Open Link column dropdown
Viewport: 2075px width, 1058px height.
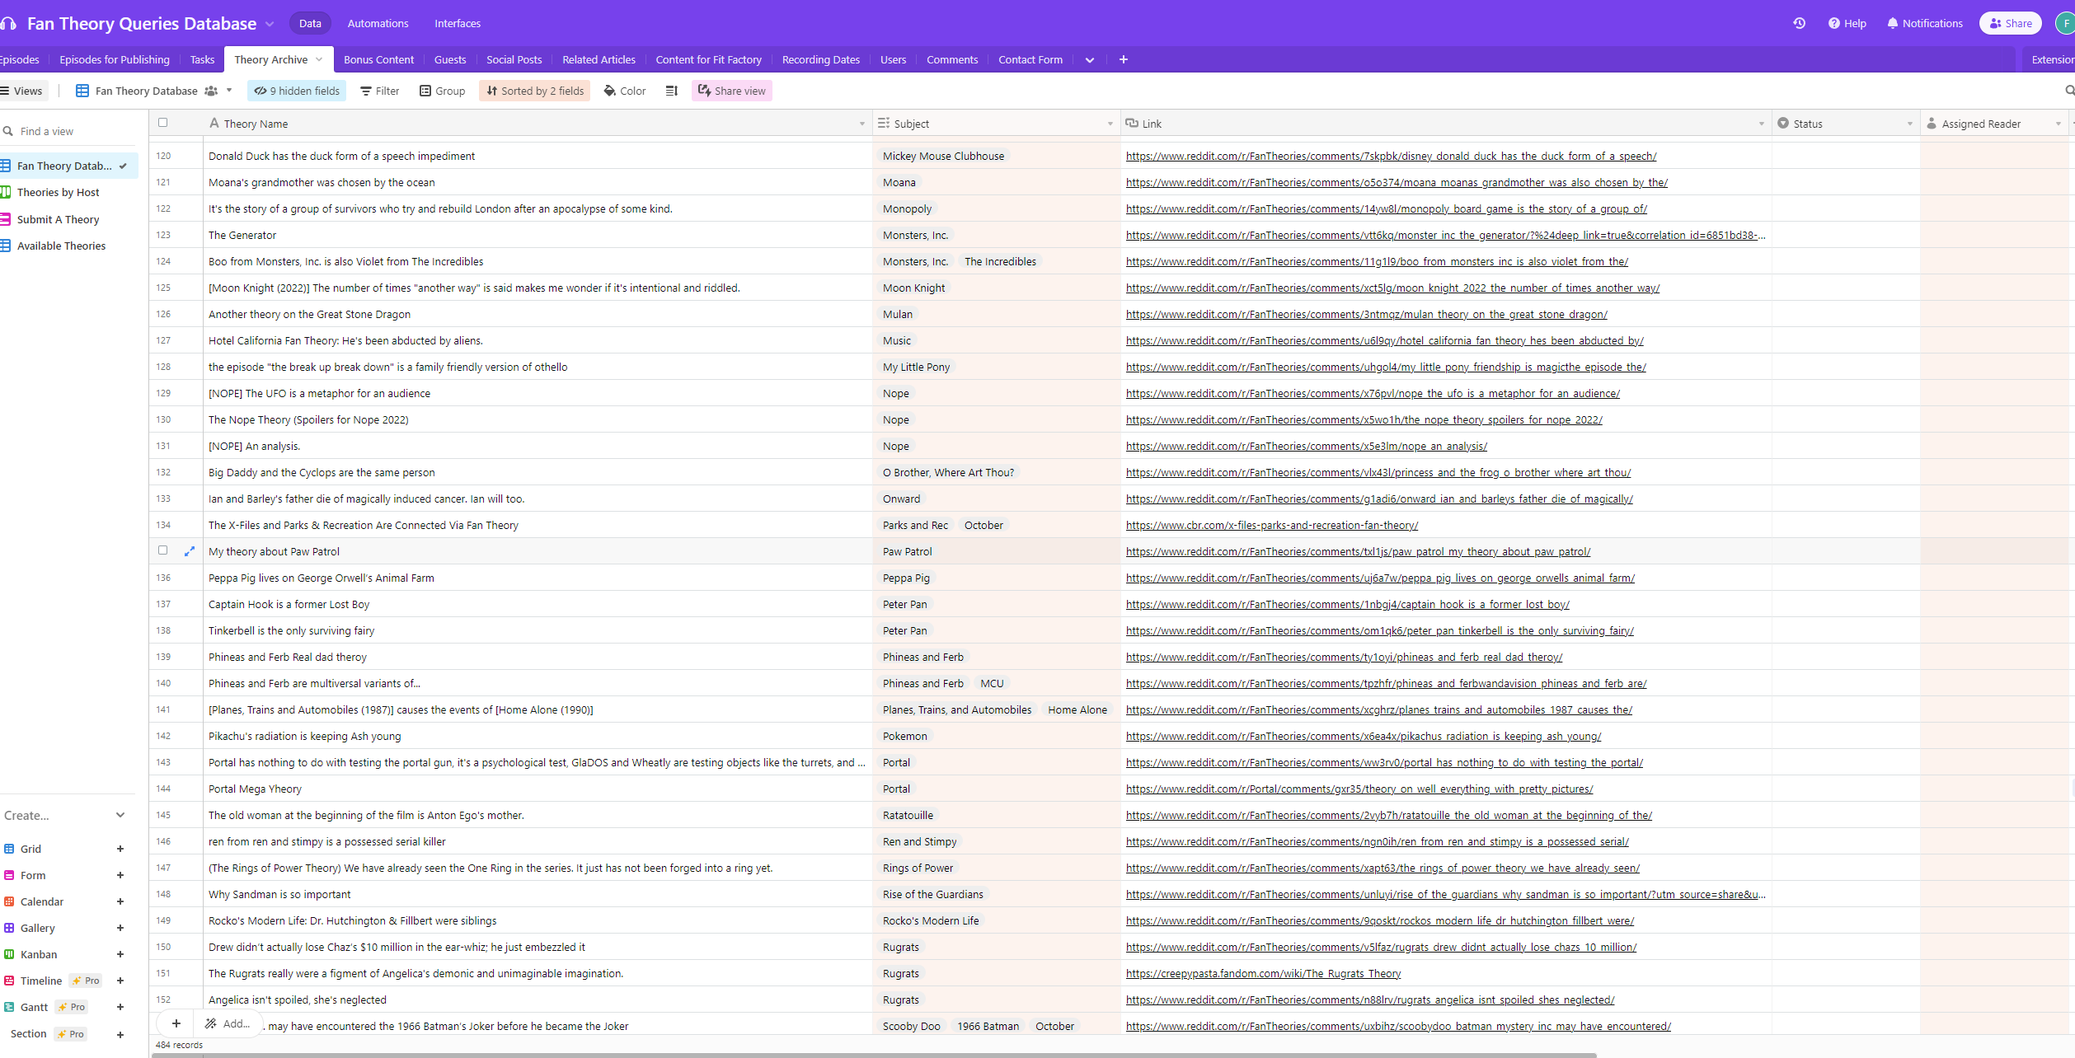click(x=1762, y=124)
